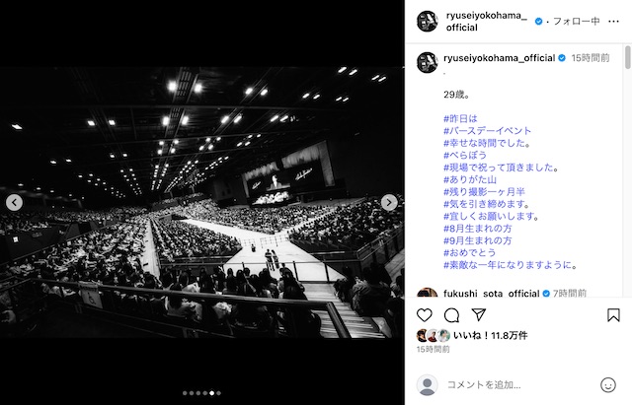Open the three-dot more options menu
This screenshot has width=632, height=405.
pos(613,22)
